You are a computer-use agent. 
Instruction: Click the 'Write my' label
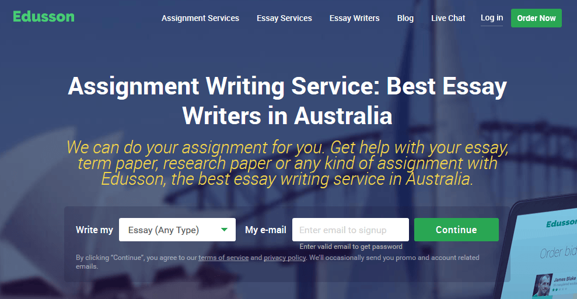pyautogui.click(x=94, y=230)
